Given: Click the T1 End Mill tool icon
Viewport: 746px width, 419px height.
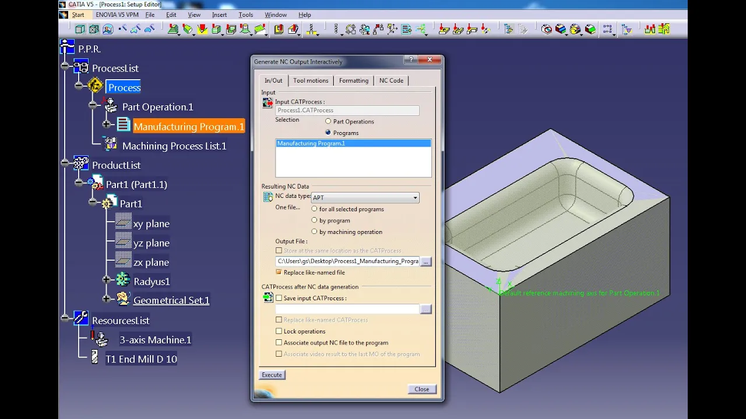Looking at the screenshot, I should (95, 357).
